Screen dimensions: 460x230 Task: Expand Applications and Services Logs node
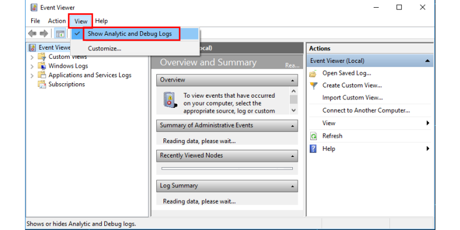pyautogui.click(x=32, y=75)
